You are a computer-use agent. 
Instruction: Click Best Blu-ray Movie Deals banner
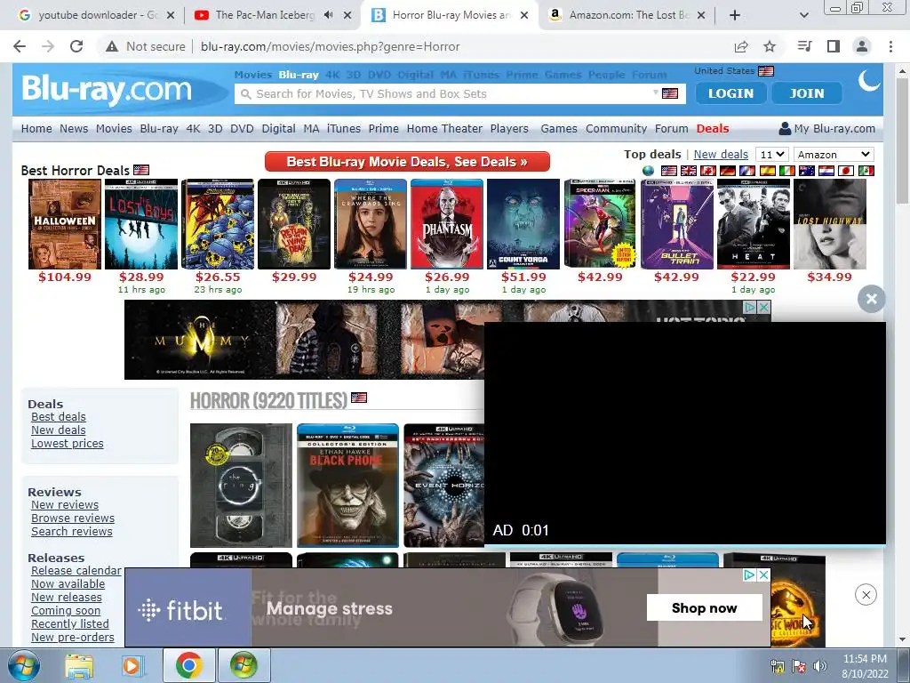point(407,162)
